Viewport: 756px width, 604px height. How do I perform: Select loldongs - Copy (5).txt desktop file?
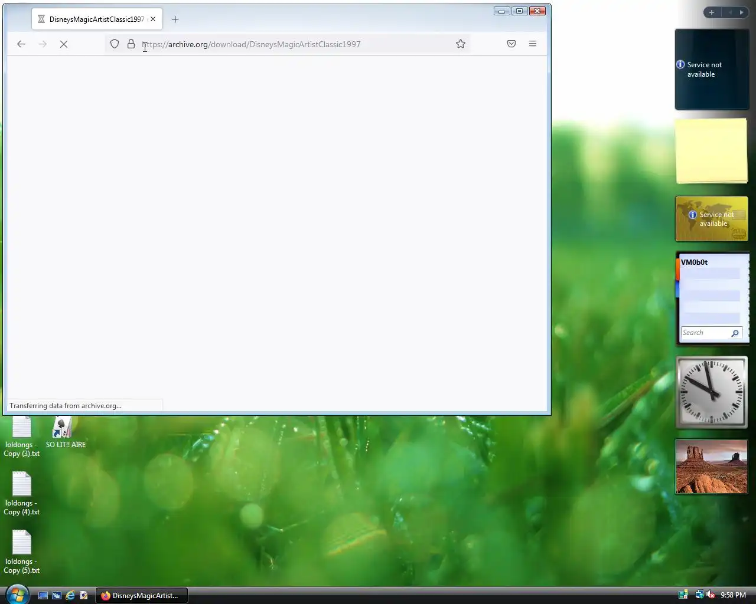(x=22, y=552)
